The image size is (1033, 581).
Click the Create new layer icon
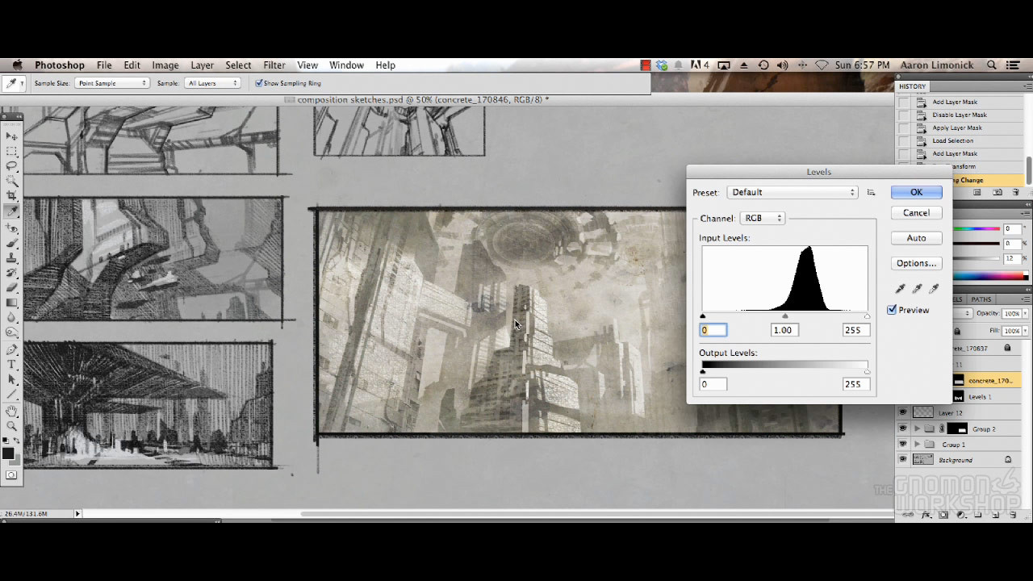pyautogui.click(x=994, y=515)
